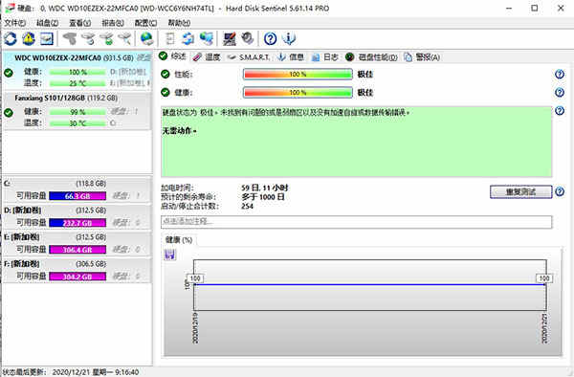The image size is (574, 377).
Task: Open the 文件(F) menu
Action: [x=15, y=23]
